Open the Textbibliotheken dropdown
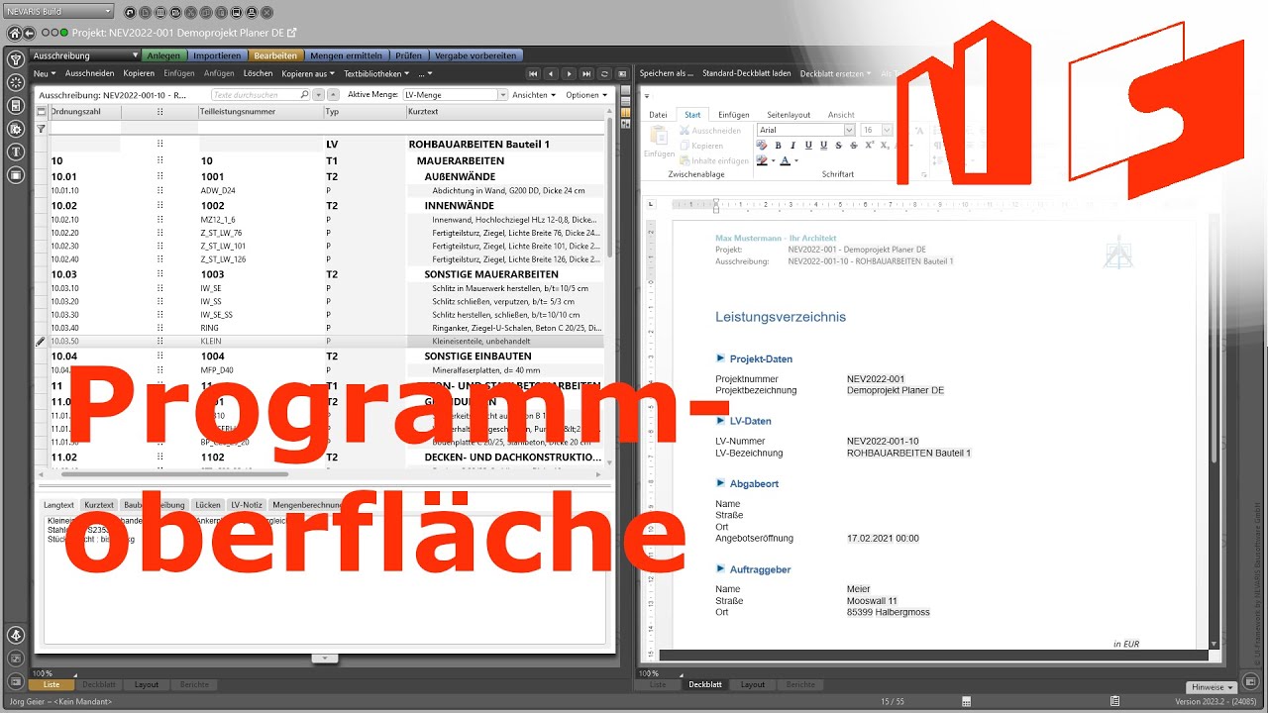This screenshot has width=1268, height=713. click(x=375, y=73)
